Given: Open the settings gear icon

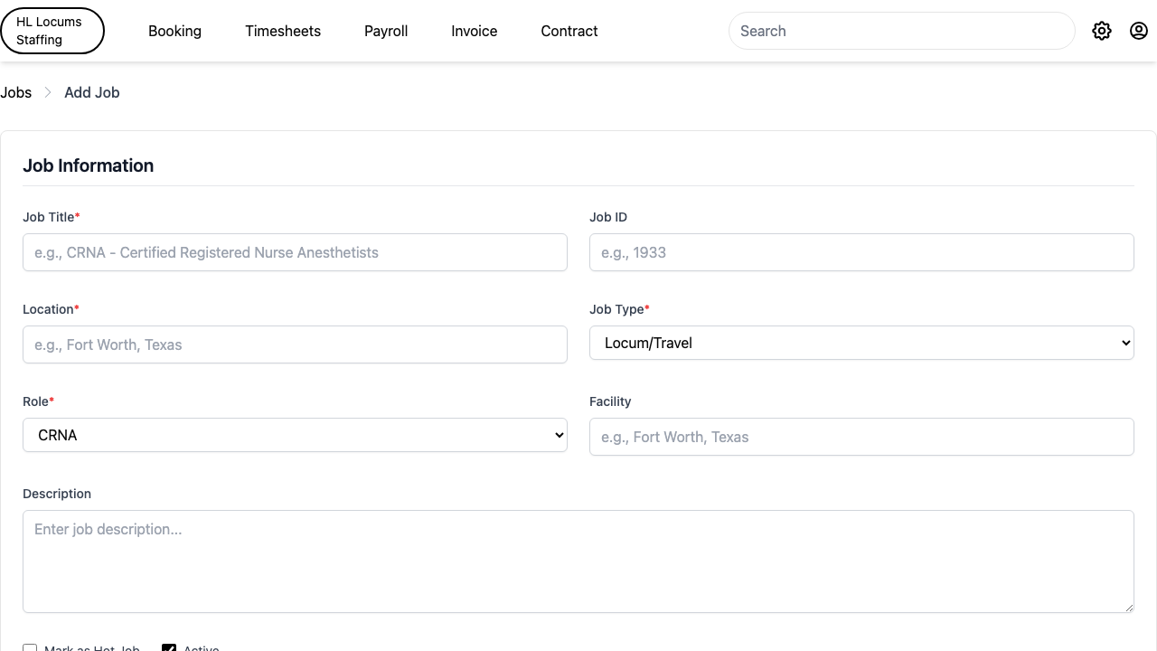Looking at the screenshot, I should coord(1101,31).
